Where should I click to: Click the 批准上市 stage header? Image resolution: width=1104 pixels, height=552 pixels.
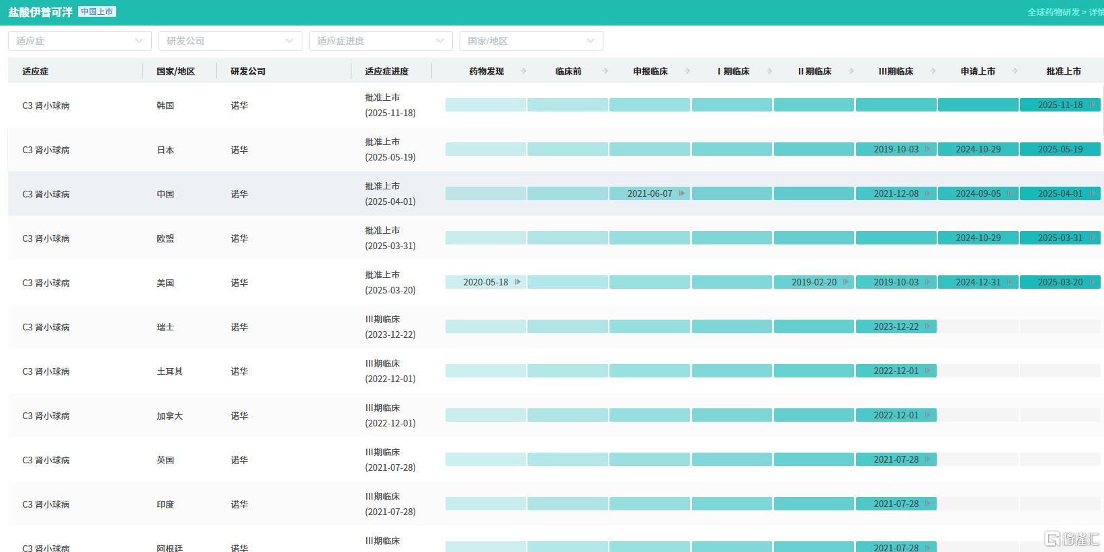pos(1063,71)
